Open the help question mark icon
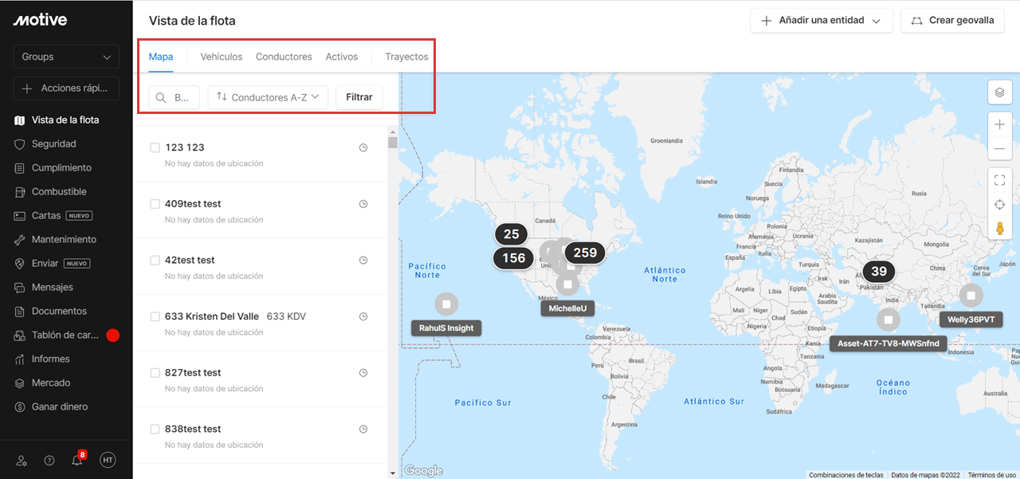Image resolution: width=1020 pixels, height=479 pixels. (x=49, y=461)
